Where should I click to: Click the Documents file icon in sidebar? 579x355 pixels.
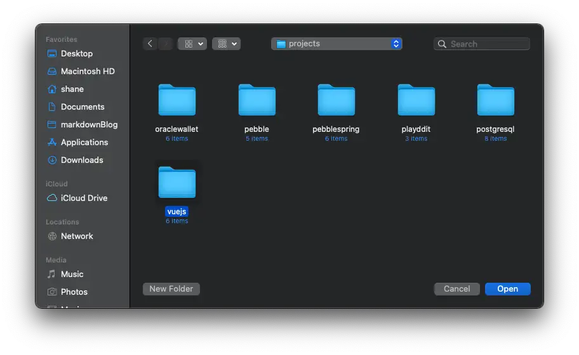point(52,106)
